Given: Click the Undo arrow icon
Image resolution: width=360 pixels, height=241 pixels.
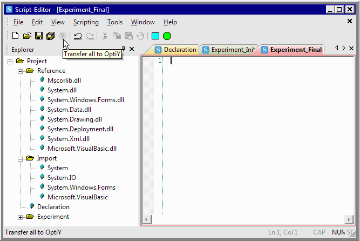Looking at the screenshot, I should pos(78,36).
